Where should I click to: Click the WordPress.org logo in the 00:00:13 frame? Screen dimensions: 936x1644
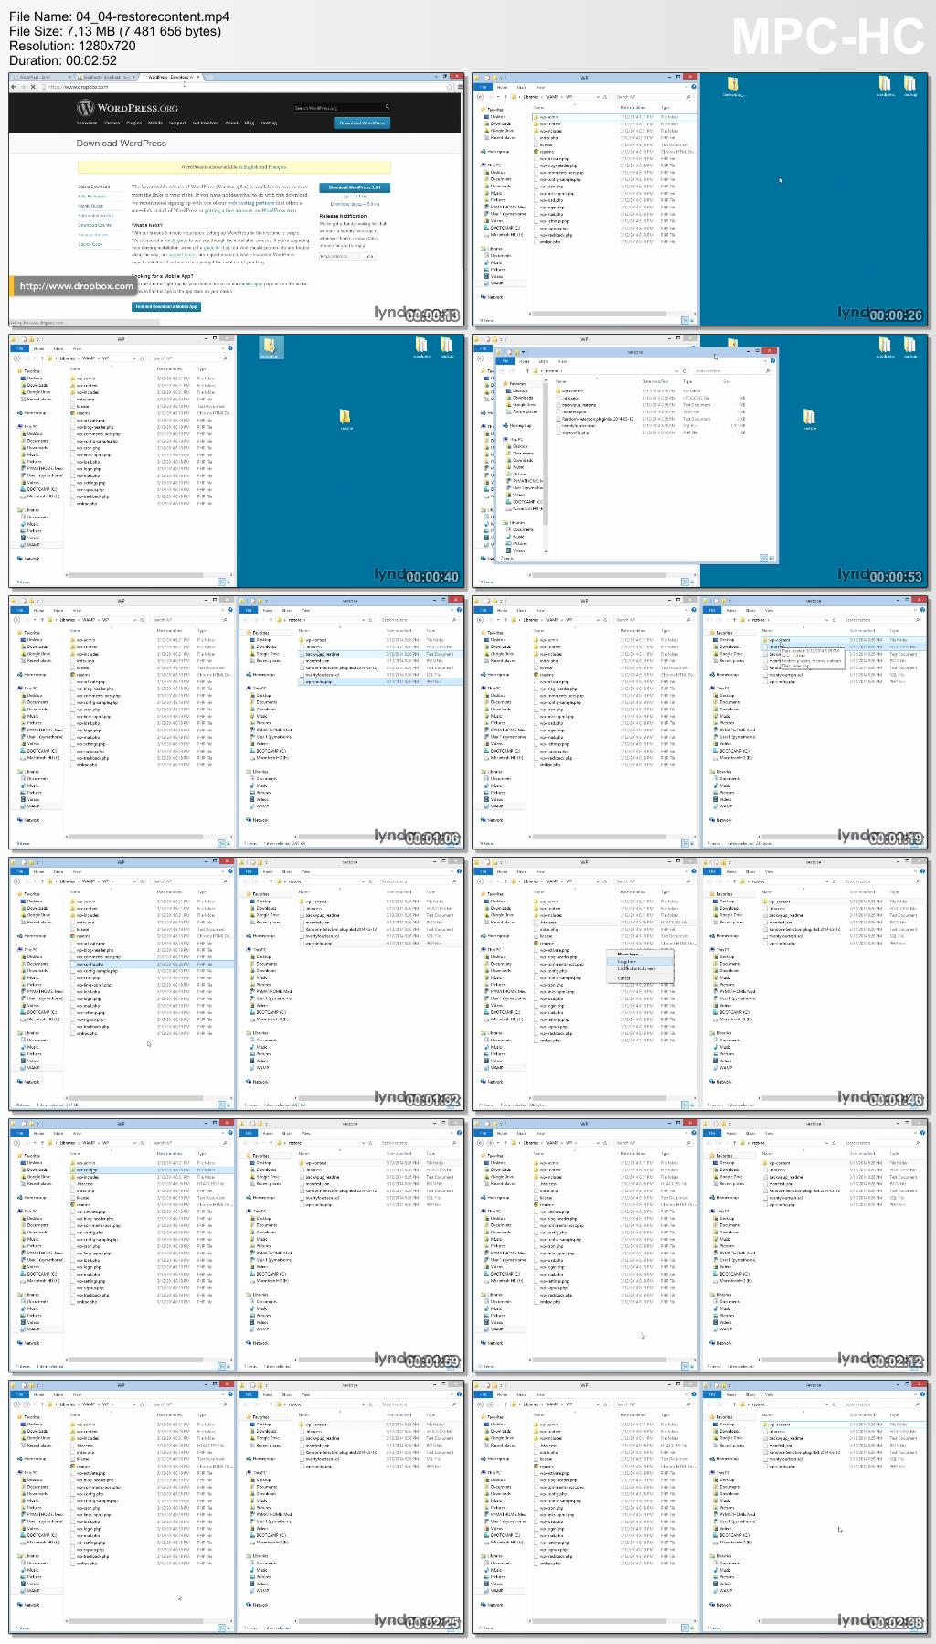click(x=127, y=108)
